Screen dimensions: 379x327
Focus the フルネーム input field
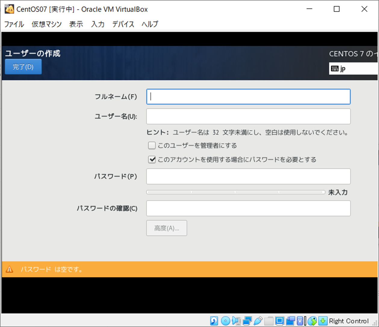(248, 97)
